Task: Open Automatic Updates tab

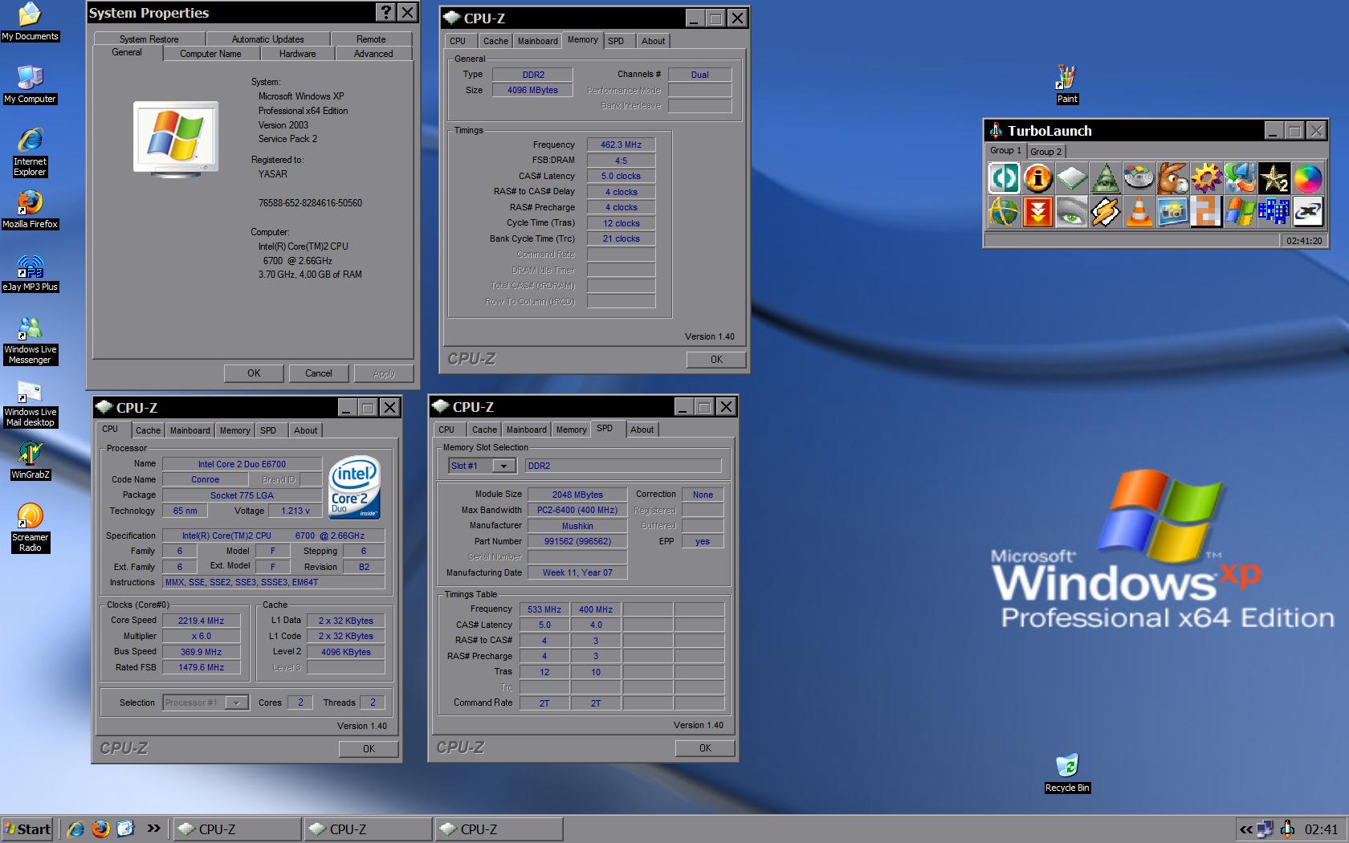Action: tap(267, 39)
